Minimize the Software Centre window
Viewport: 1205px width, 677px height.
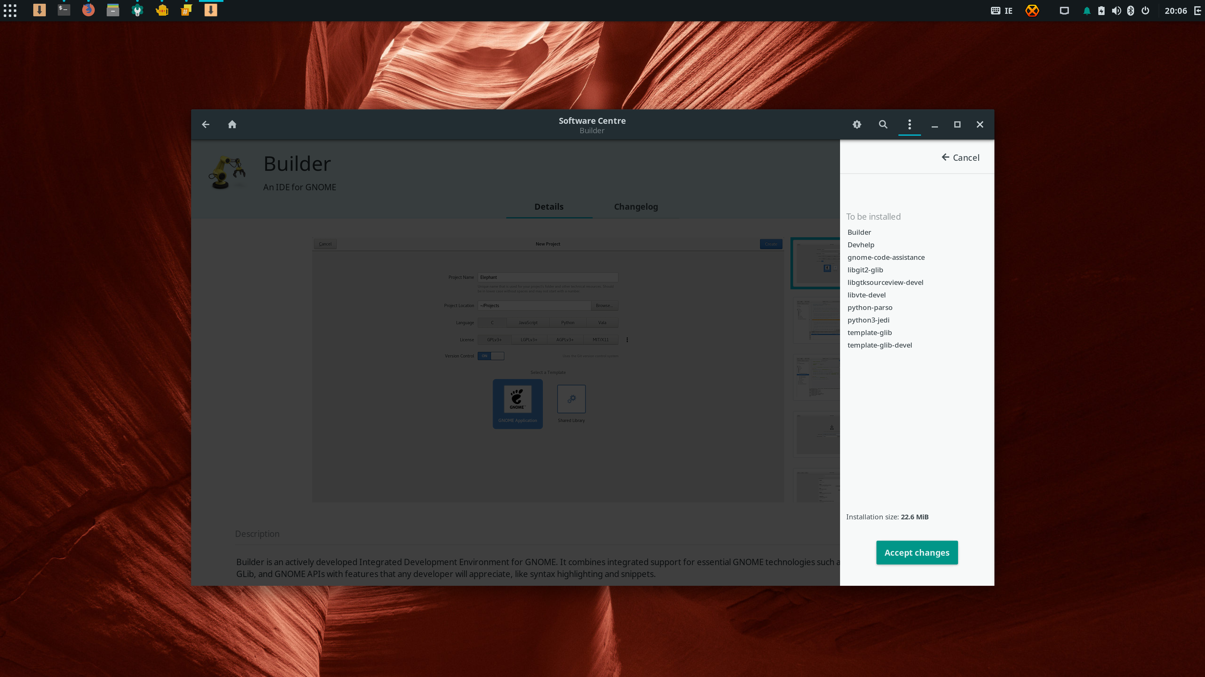pos(934,124)
